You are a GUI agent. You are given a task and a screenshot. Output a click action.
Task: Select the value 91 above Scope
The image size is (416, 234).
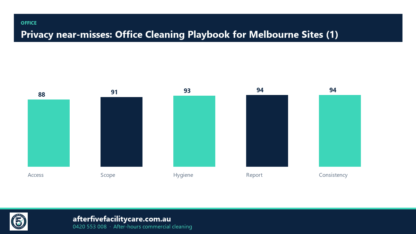114,92
